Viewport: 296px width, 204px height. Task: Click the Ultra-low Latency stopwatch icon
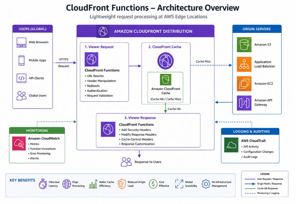click(43, 184)
